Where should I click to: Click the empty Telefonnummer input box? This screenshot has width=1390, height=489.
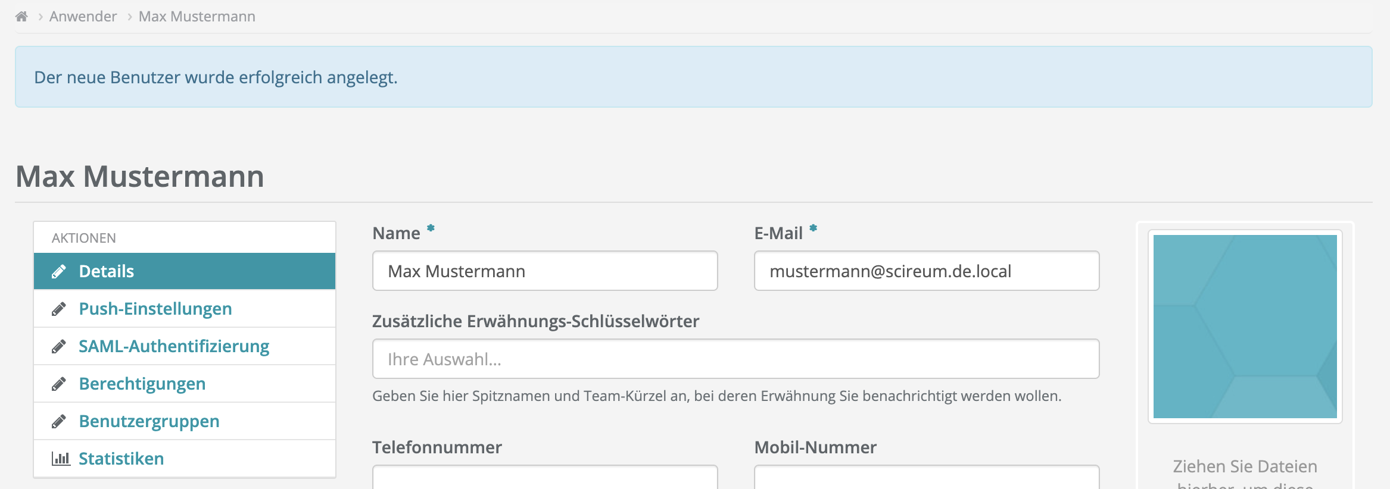point(544,477)
